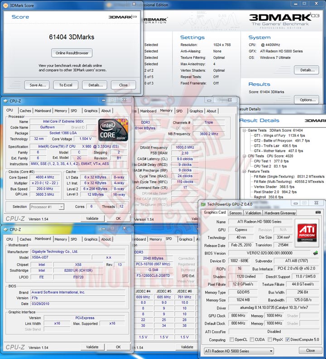Select the Fill Rate (Single-Texturing) row
326x359 pixels.
[289, 177]
